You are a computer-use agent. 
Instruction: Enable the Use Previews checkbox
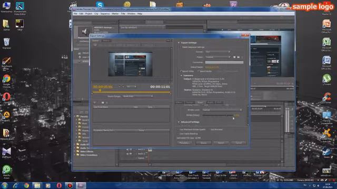click(x=209, y=130)
